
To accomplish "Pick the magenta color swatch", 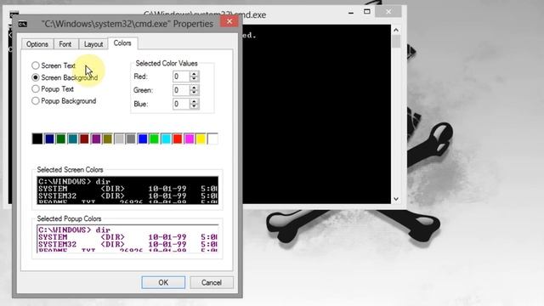I will (189, 139).
